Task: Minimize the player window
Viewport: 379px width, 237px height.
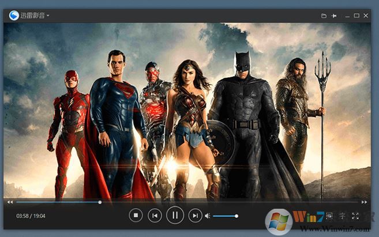Action: pos(348,16)
